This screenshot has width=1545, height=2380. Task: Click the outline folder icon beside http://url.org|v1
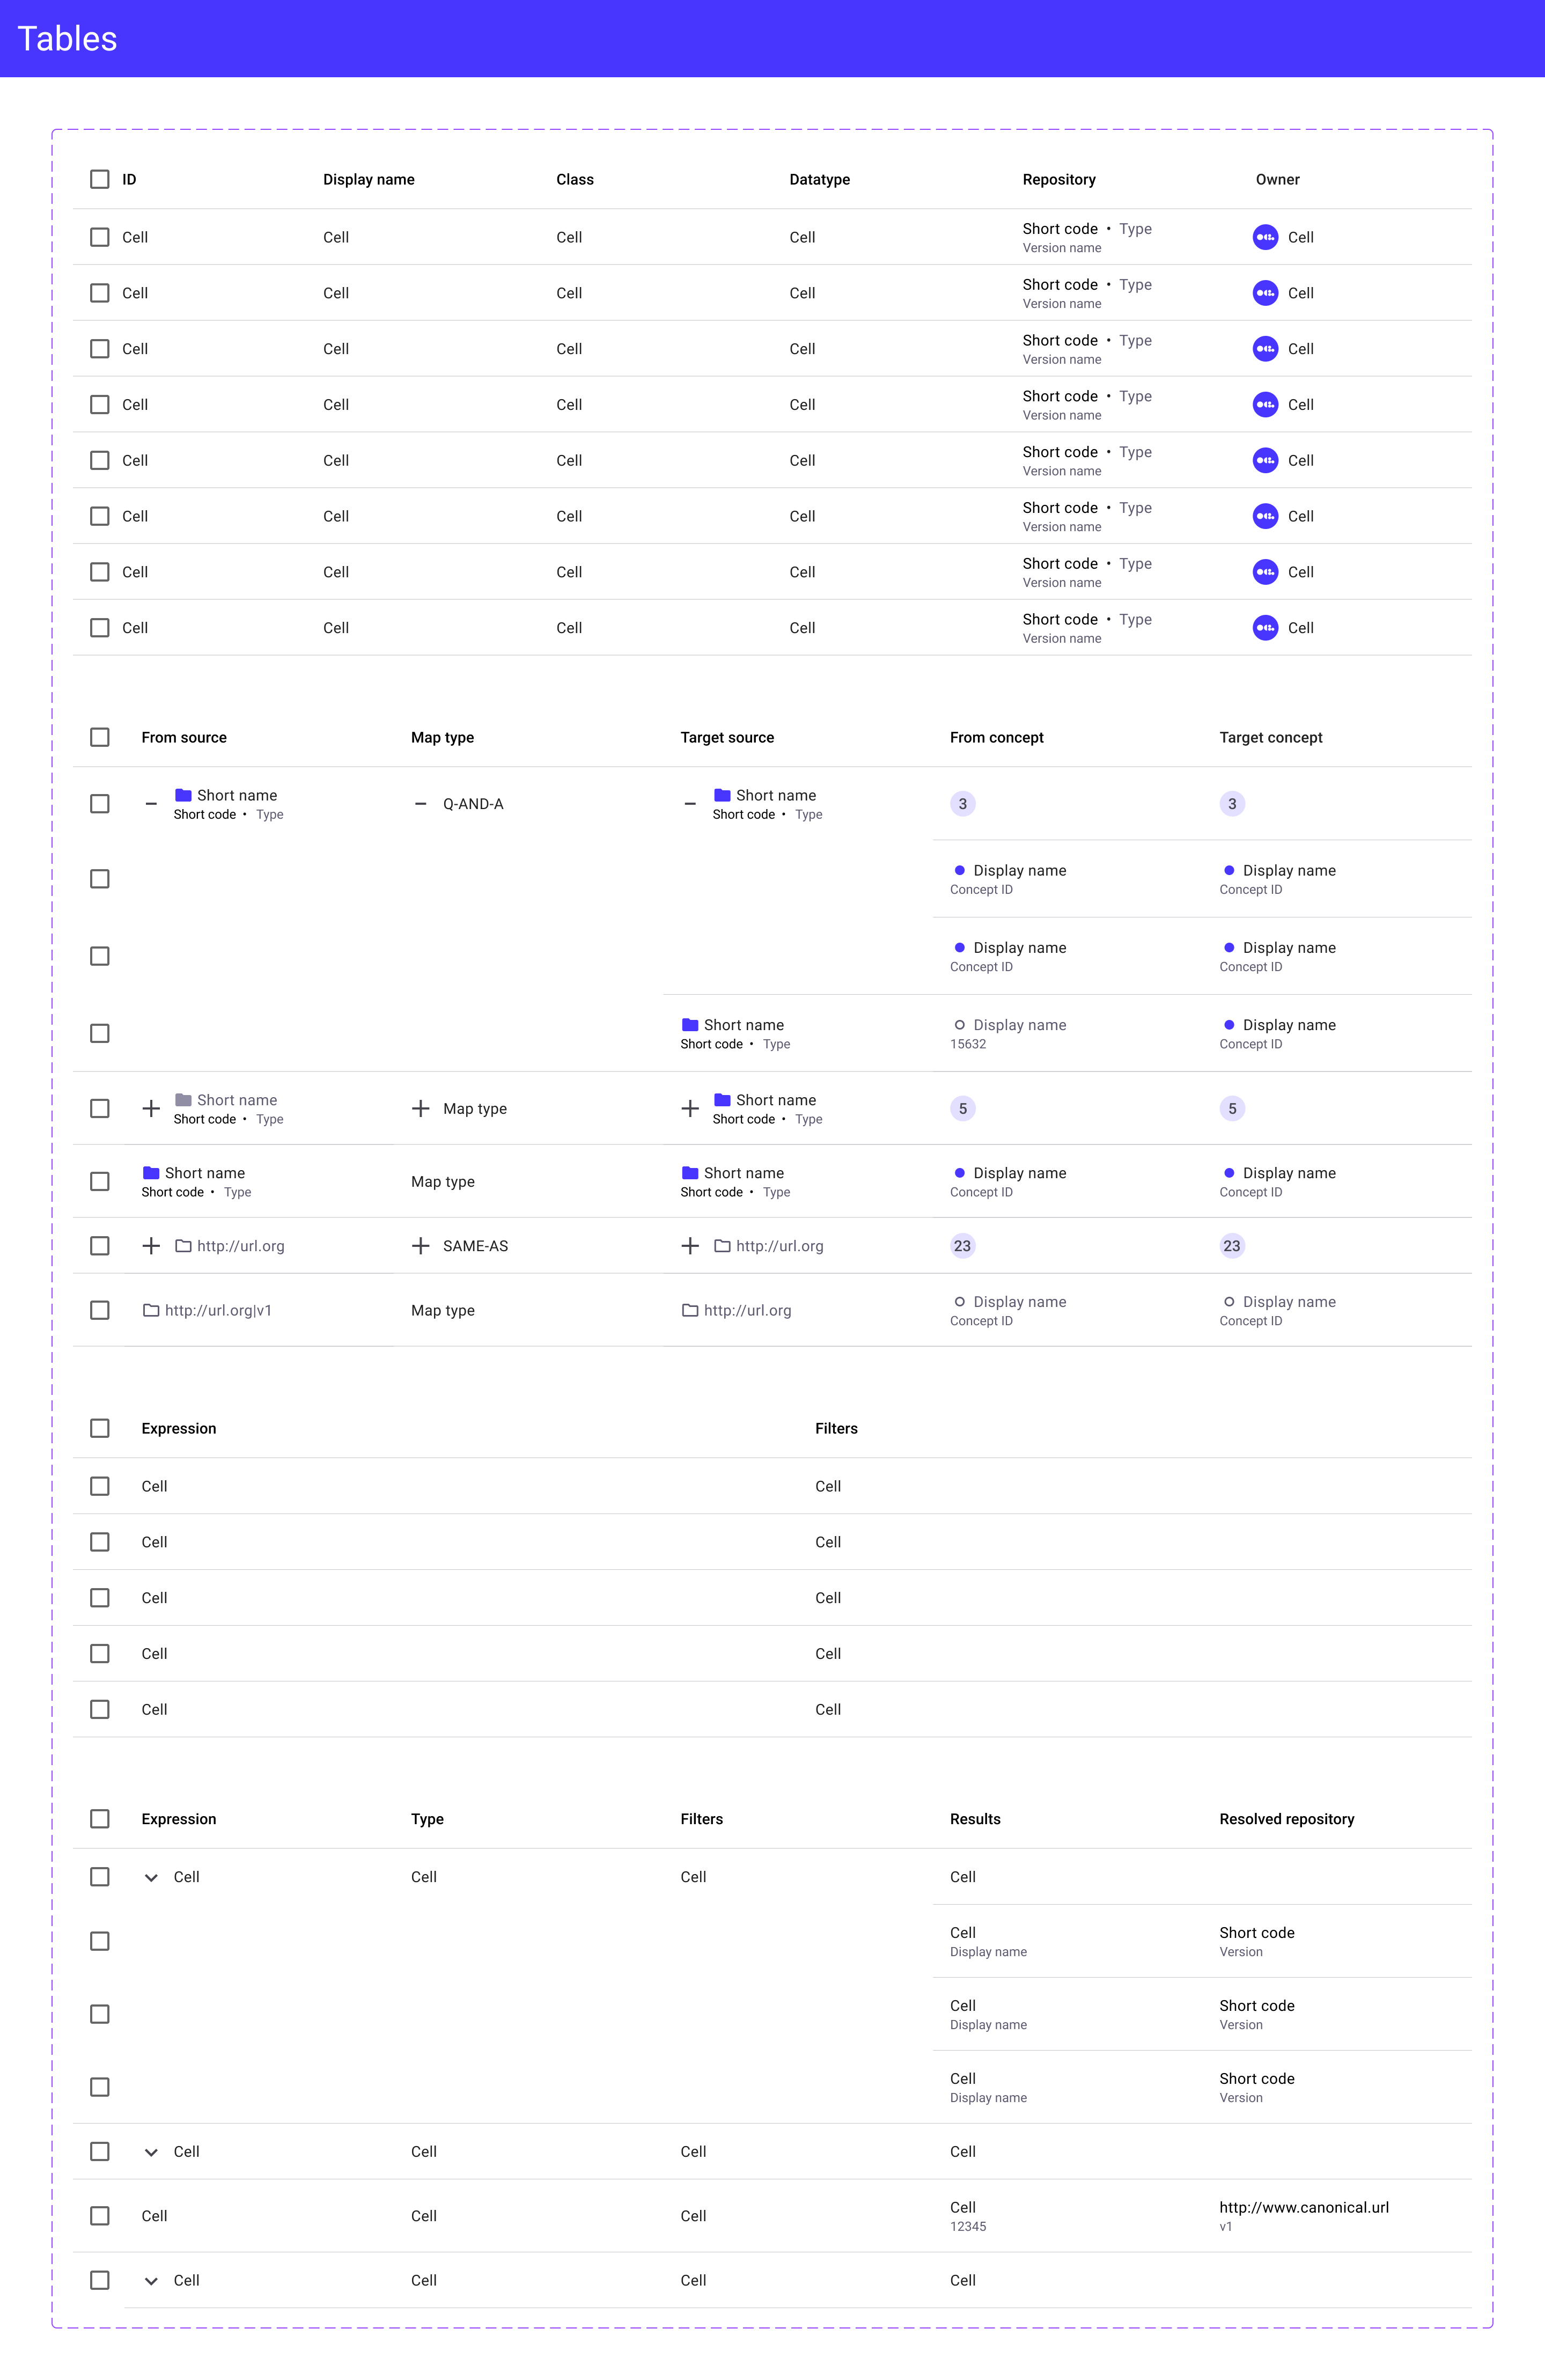coord(151,1310)
